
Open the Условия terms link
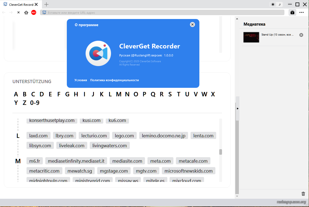(x=81, y=80)
